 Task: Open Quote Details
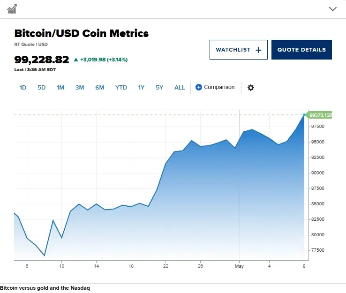[x=301, y=50]
